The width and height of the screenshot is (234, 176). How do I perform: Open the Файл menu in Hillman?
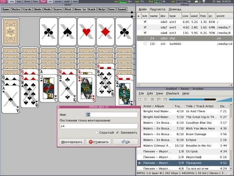click(143, 9)
